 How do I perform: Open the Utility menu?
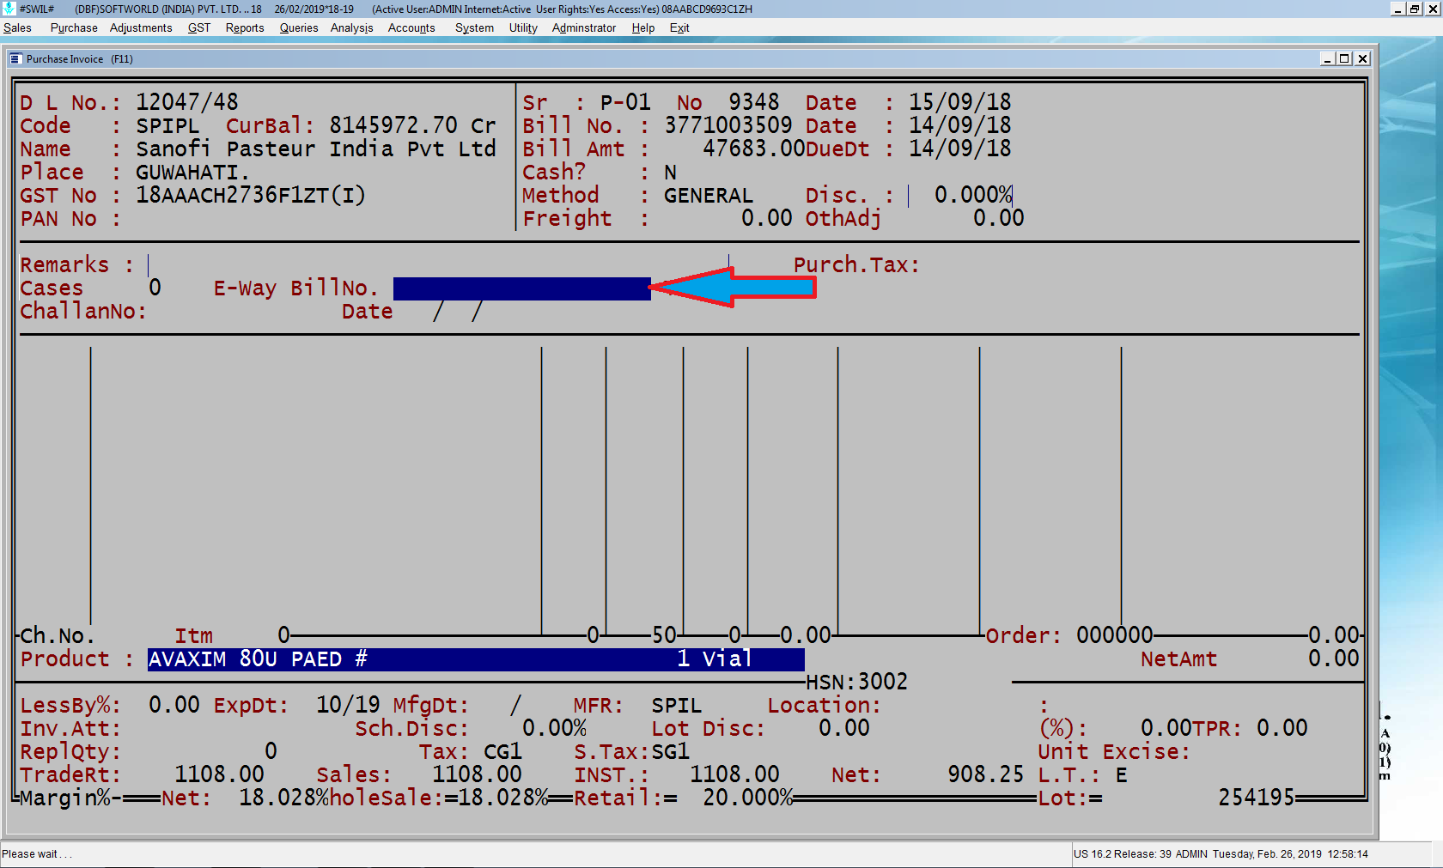[x=523, y=28]
